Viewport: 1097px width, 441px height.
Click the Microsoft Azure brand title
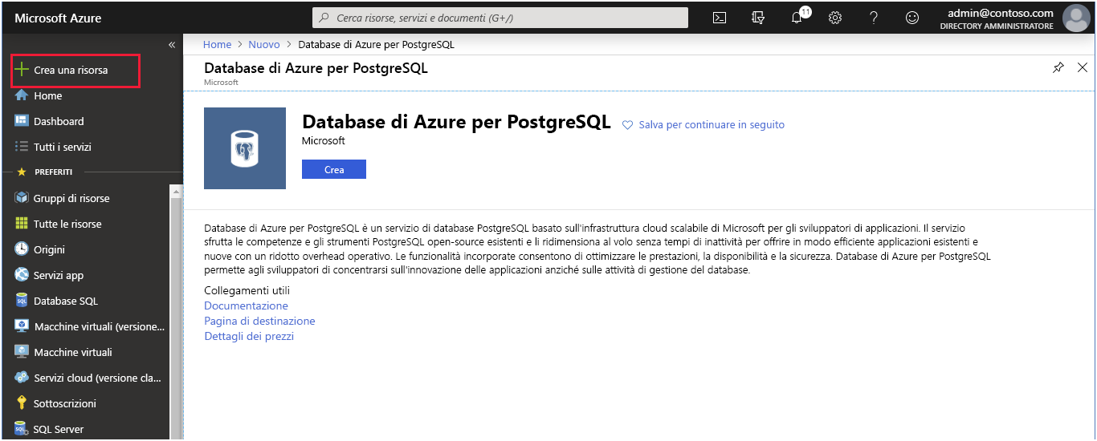click(x=58, y=18)
